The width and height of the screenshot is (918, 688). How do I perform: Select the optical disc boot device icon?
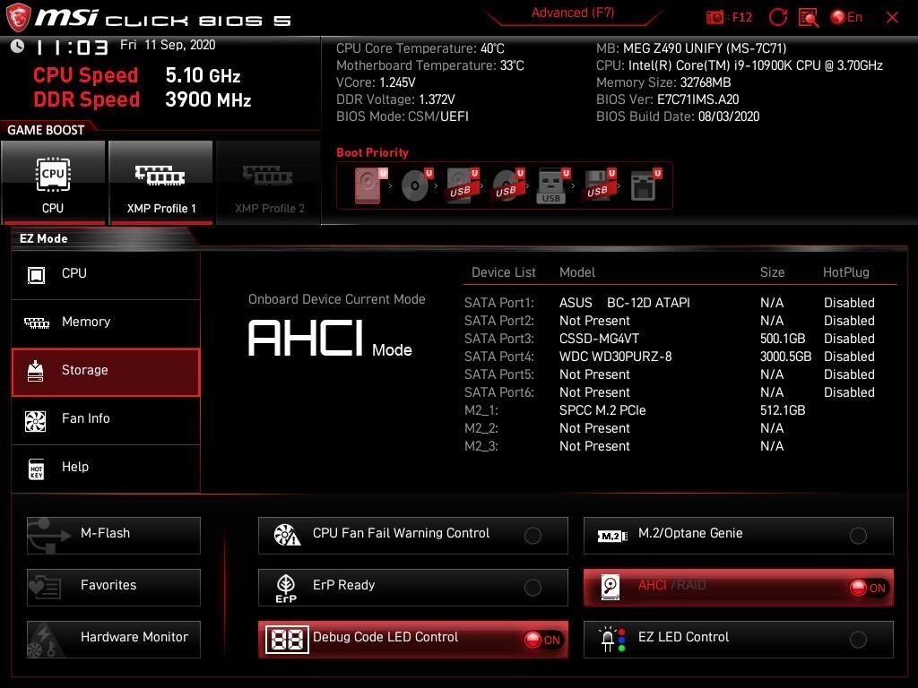(x=416, y=185)
